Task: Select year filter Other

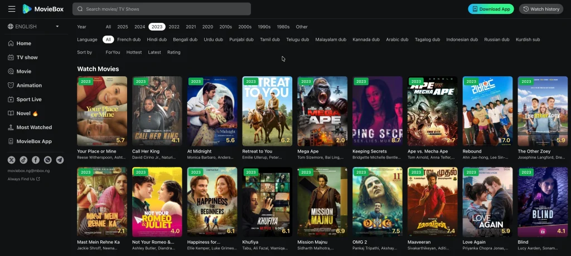Action: (x=302, y=27)
